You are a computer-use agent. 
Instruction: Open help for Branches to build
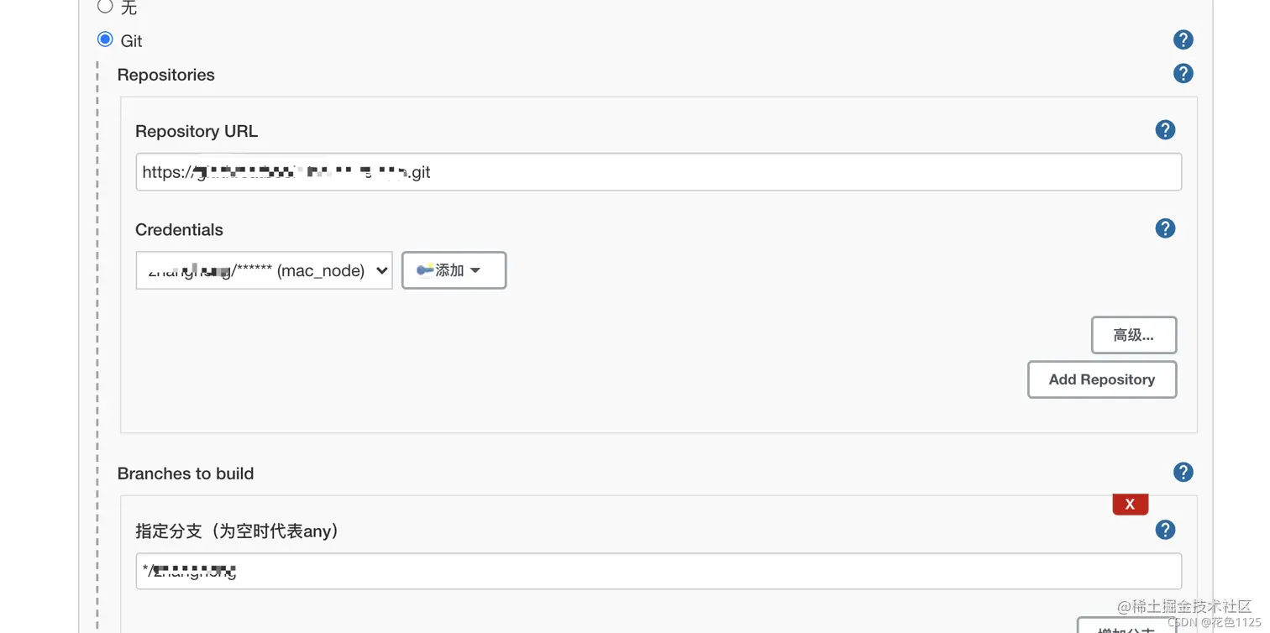[1183, 472]
